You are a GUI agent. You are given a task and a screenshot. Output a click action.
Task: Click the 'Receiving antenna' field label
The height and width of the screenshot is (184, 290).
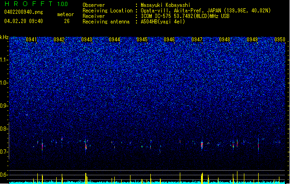click(x=106, y=22)
